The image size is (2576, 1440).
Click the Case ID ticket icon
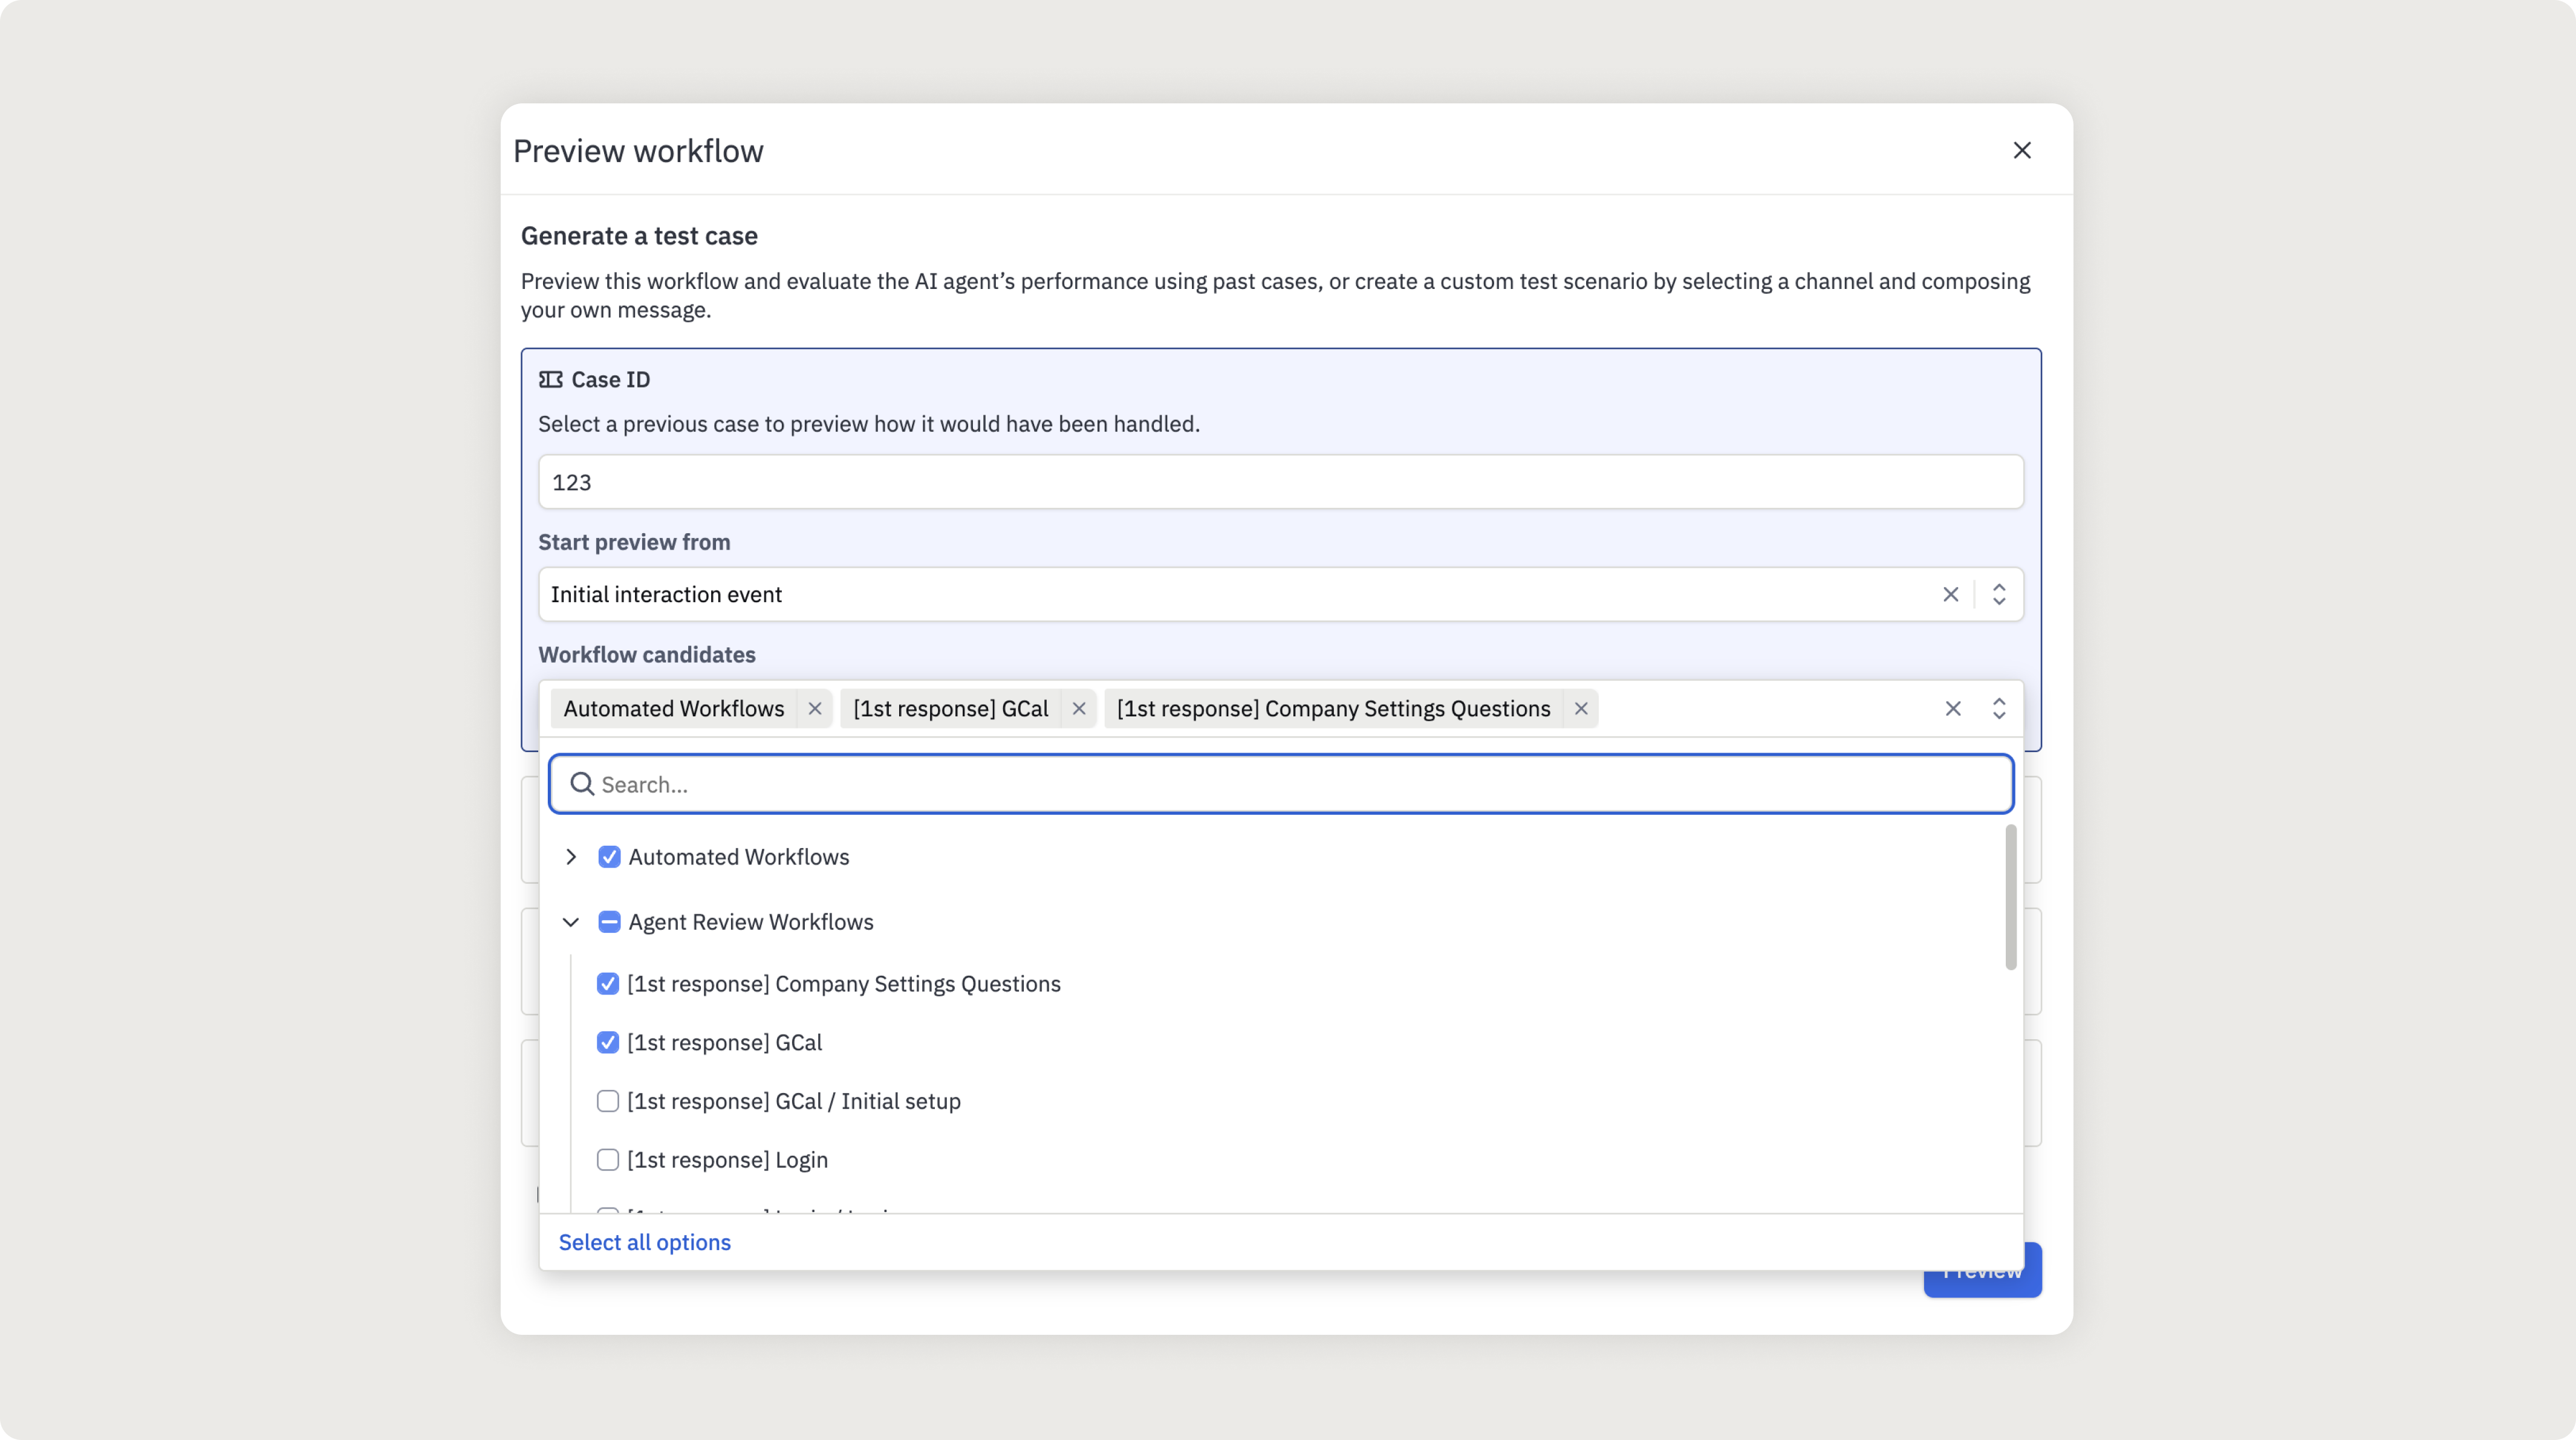(550, 380)
